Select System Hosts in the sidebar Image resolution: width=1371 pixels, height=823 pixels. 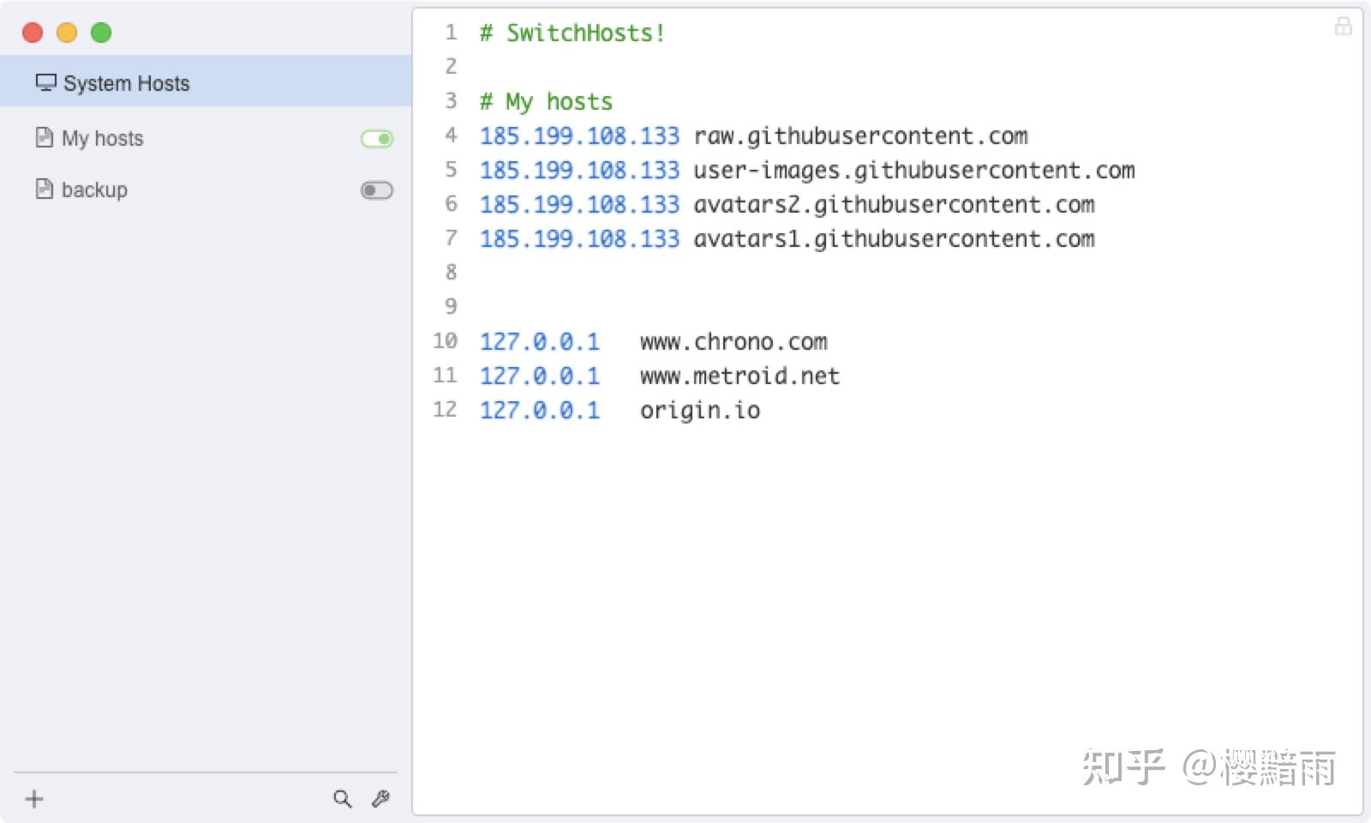pos(126,83)
